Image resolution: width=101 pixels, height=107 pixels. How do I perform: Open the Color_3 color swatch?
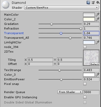(89, 75)
